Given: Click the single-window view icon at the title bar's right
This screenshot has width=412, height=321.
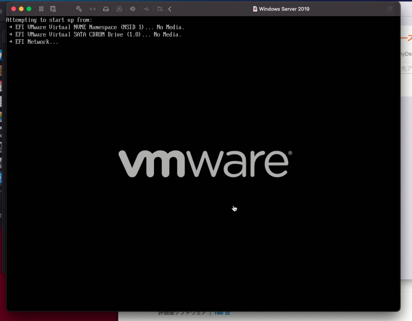Looking at the screenshot, I should point(390,9).
